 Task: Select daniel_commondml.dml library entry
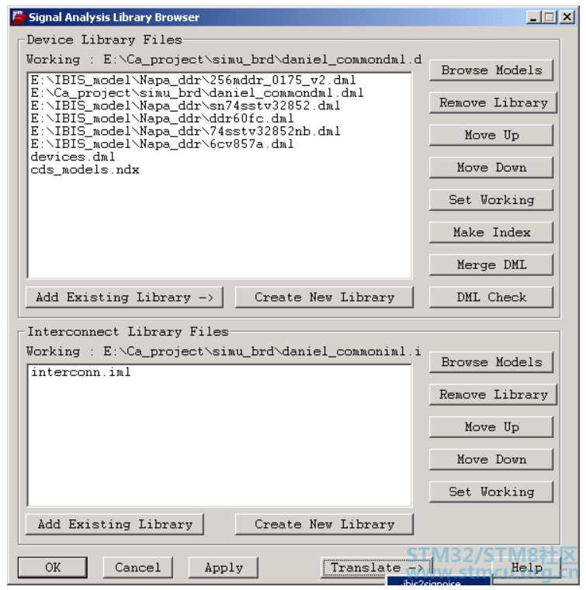point(197,93)
